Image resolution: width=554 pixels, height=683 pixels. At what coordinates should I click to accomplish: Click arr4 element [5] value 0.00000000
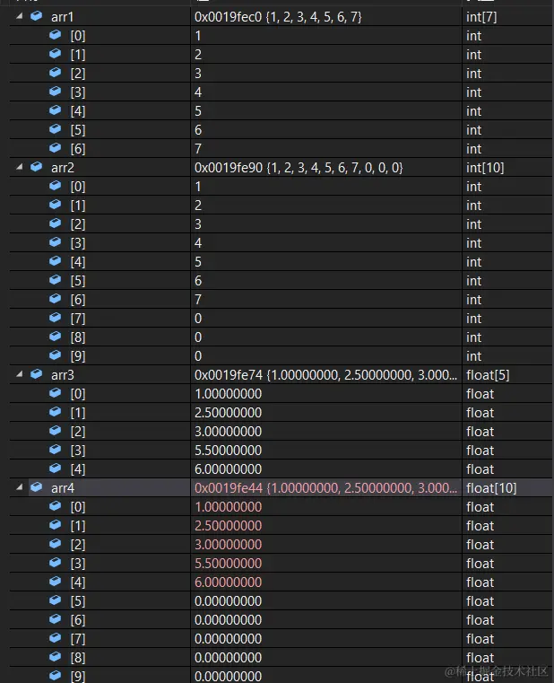[228, 601]
